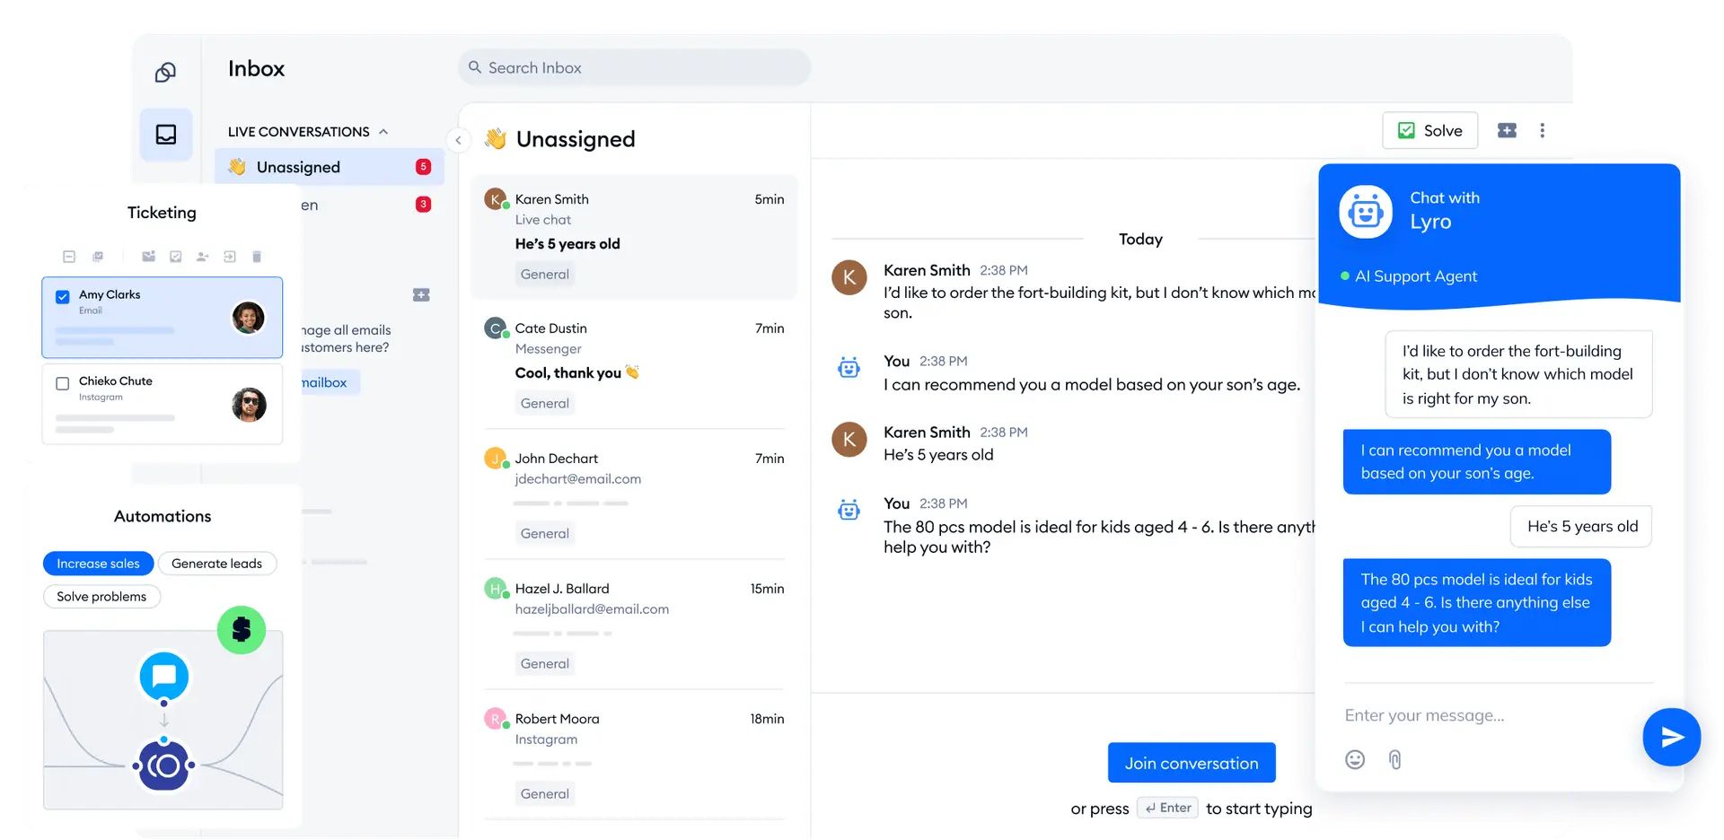
Task: Uncheck the Amy Clarks ticket checkbox
Action: (x=62, y=297)
